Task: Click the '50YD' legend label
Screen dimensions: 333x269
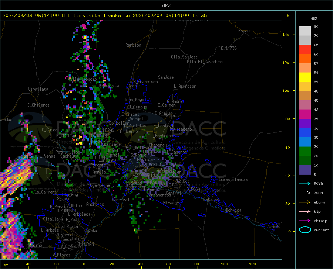Action: point(318,184)
